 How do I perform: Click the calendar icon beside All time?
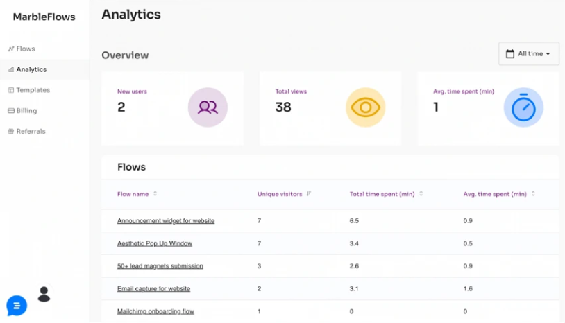(x=510, y=54)
